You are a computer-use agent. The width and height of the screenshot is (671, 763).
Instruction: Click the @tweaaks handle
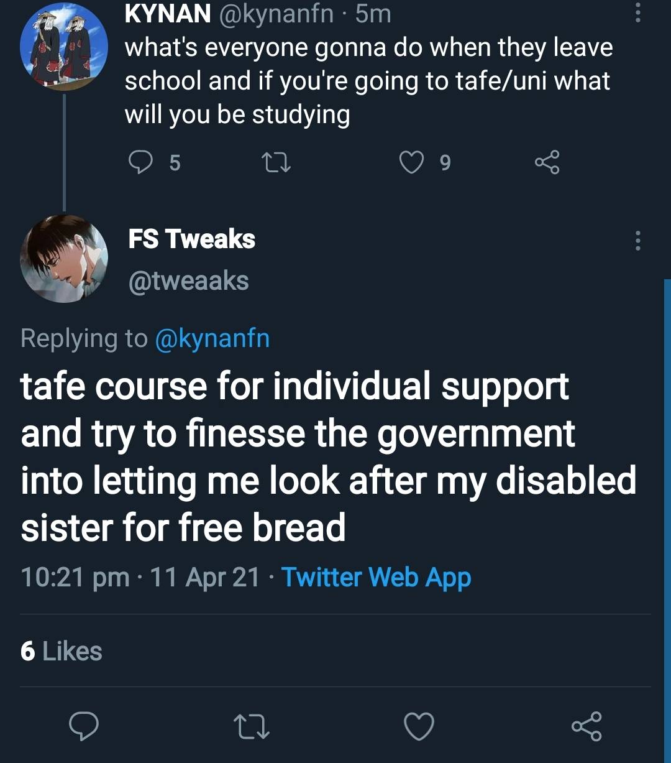point(188,280)
